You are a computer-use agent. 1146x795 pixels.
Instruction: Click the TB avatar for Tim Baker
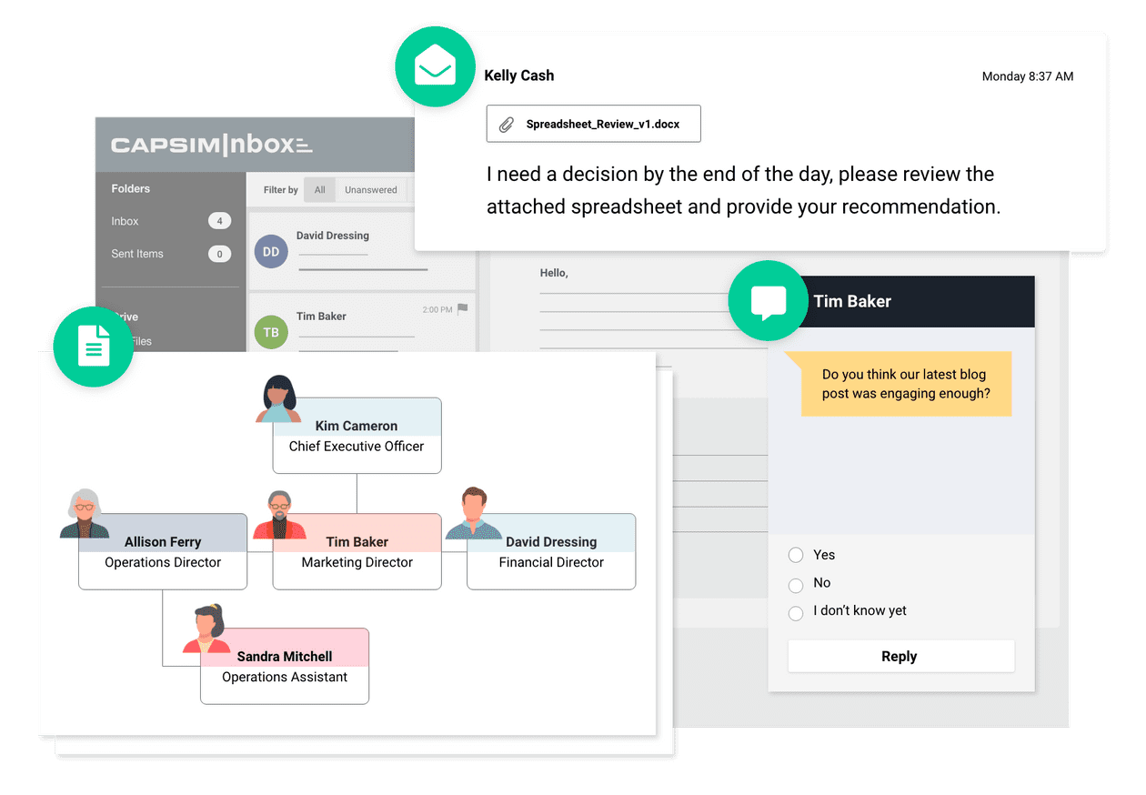coord(270,331)
